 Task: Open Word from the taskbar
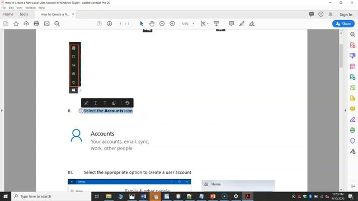tap(143, 196)
